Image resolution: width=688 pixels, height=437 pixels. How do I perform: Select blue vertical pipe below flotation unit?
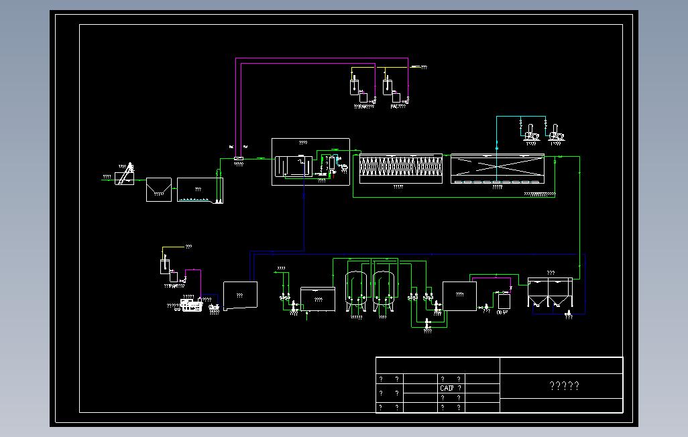click(304, 215)
